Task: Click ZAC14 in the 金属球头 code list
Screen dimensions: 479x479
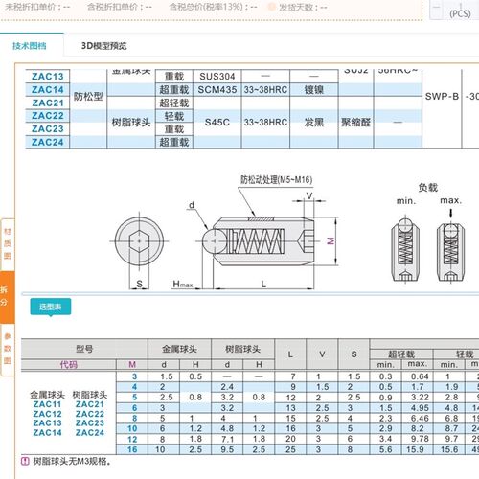Action: (47, 432)
